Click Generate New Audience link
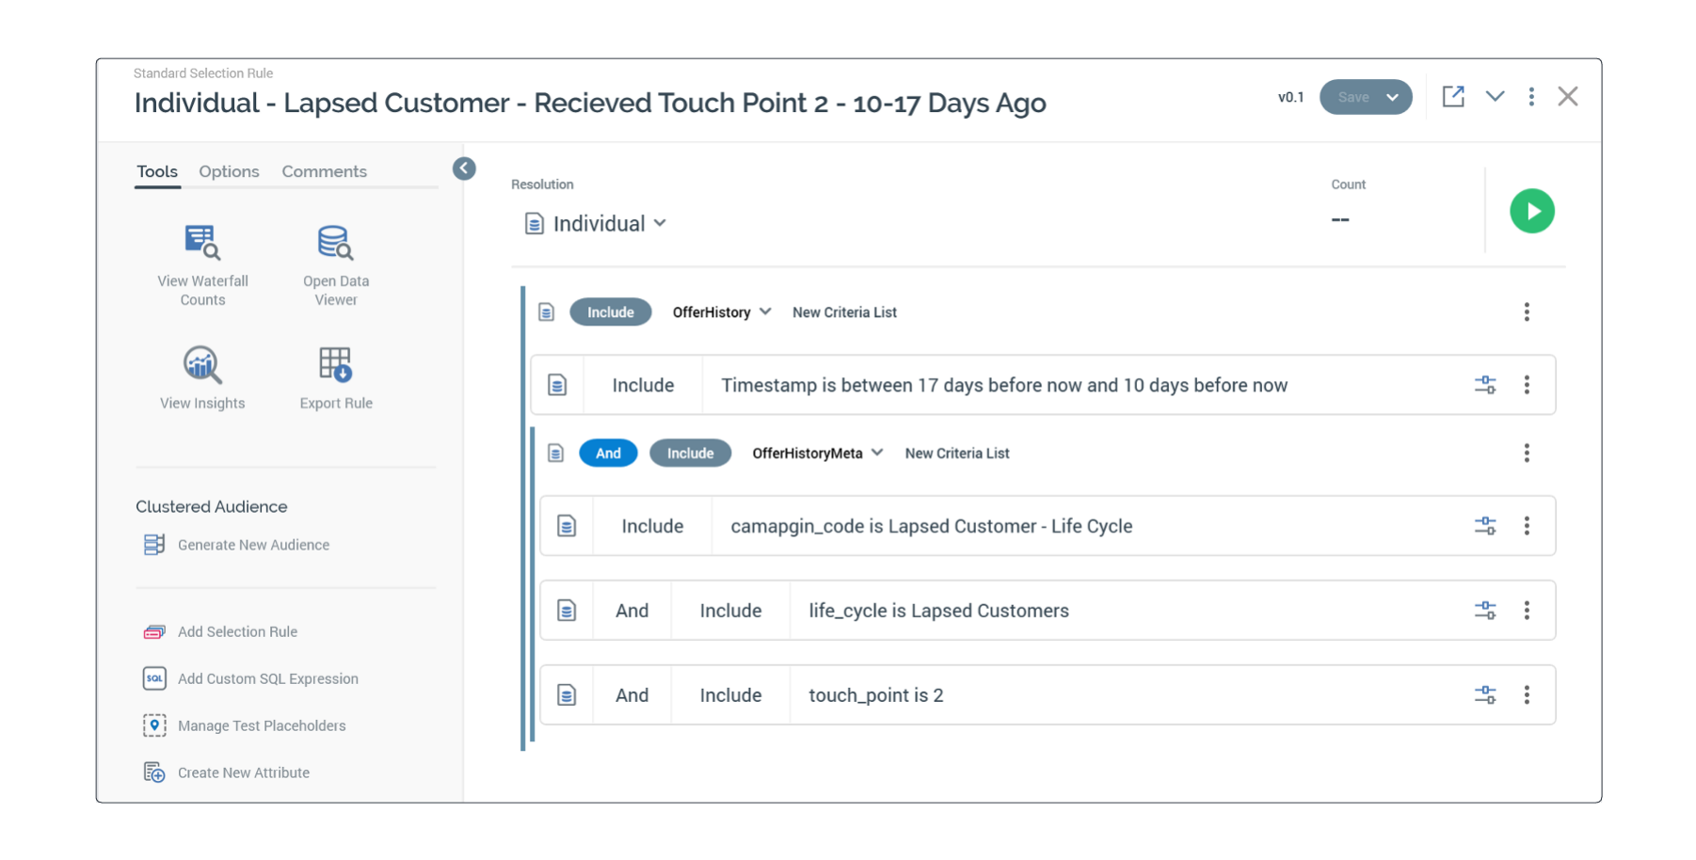 pyautogui.click(x=253, y=545)
